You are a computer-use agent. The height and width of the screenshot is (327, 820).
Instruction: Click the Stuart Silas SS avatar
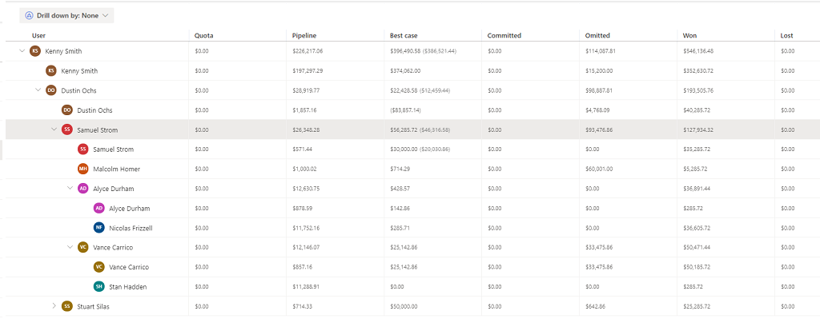66,306
